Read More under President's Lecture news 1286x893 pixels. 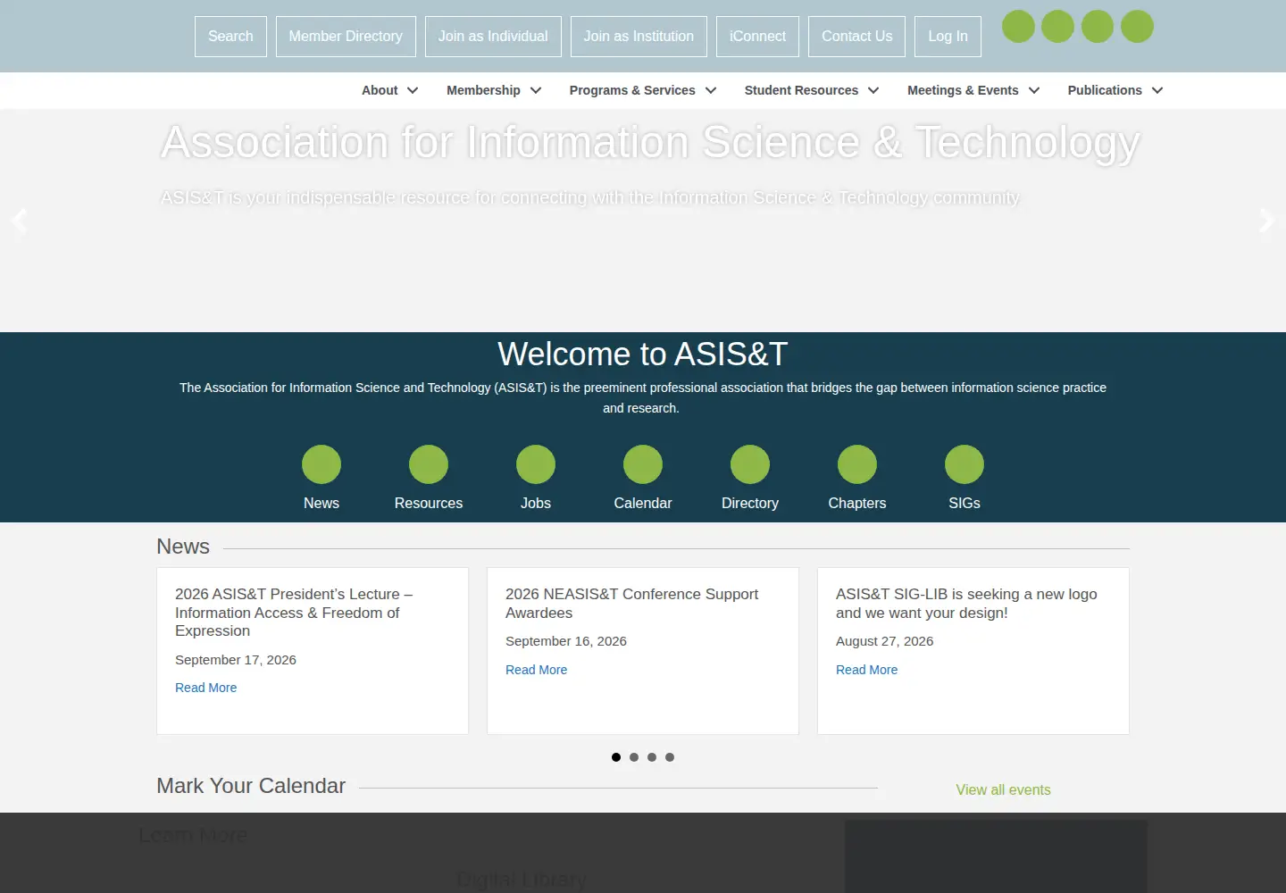click(x=205, y=688)
